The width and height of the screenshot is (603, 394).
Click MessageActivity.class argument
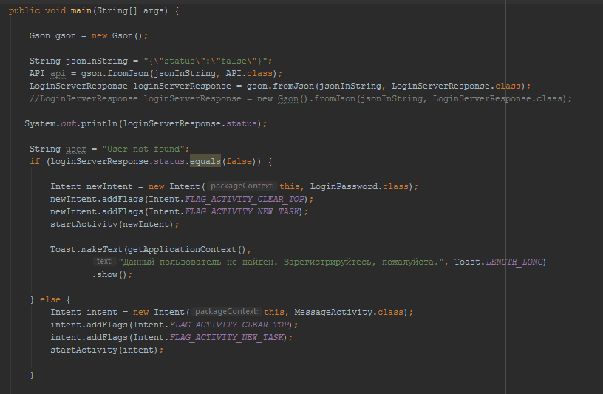348,312
